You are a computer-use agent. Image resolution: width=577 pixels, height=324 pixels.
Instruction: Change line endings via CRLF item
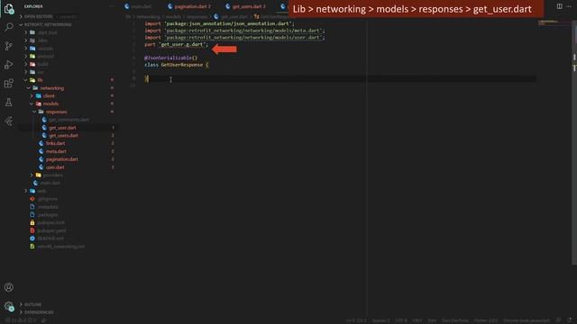tap(417, 320)
